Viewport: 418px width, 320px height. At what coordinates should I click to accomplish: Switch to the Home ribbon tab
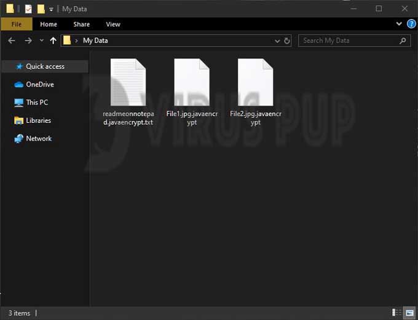click(x=49, y=24)
